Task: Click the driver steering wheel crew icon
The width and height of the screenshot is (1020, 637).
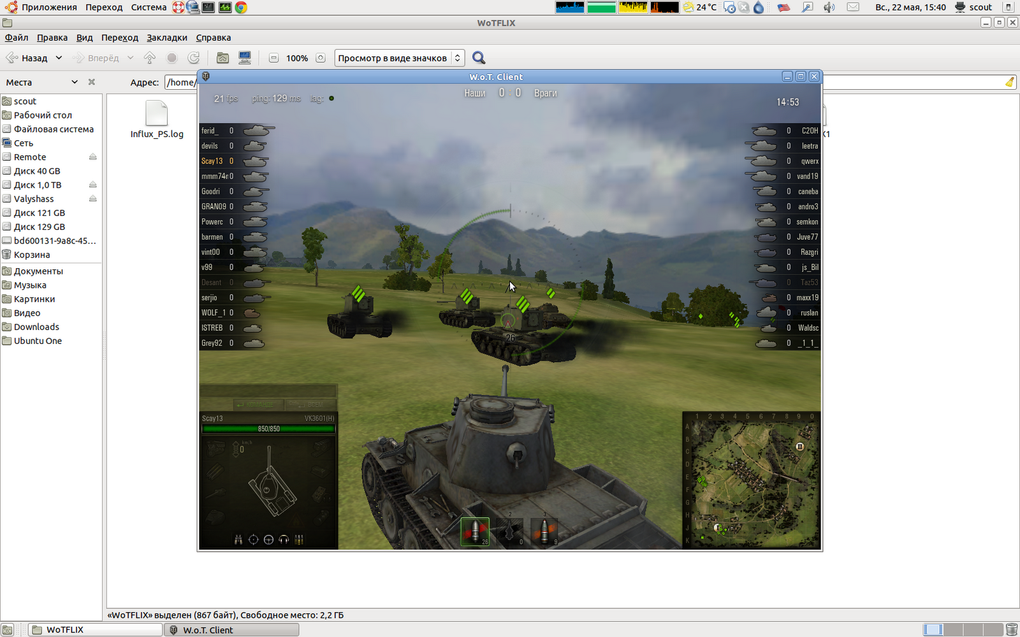Action: coord(268,540)
